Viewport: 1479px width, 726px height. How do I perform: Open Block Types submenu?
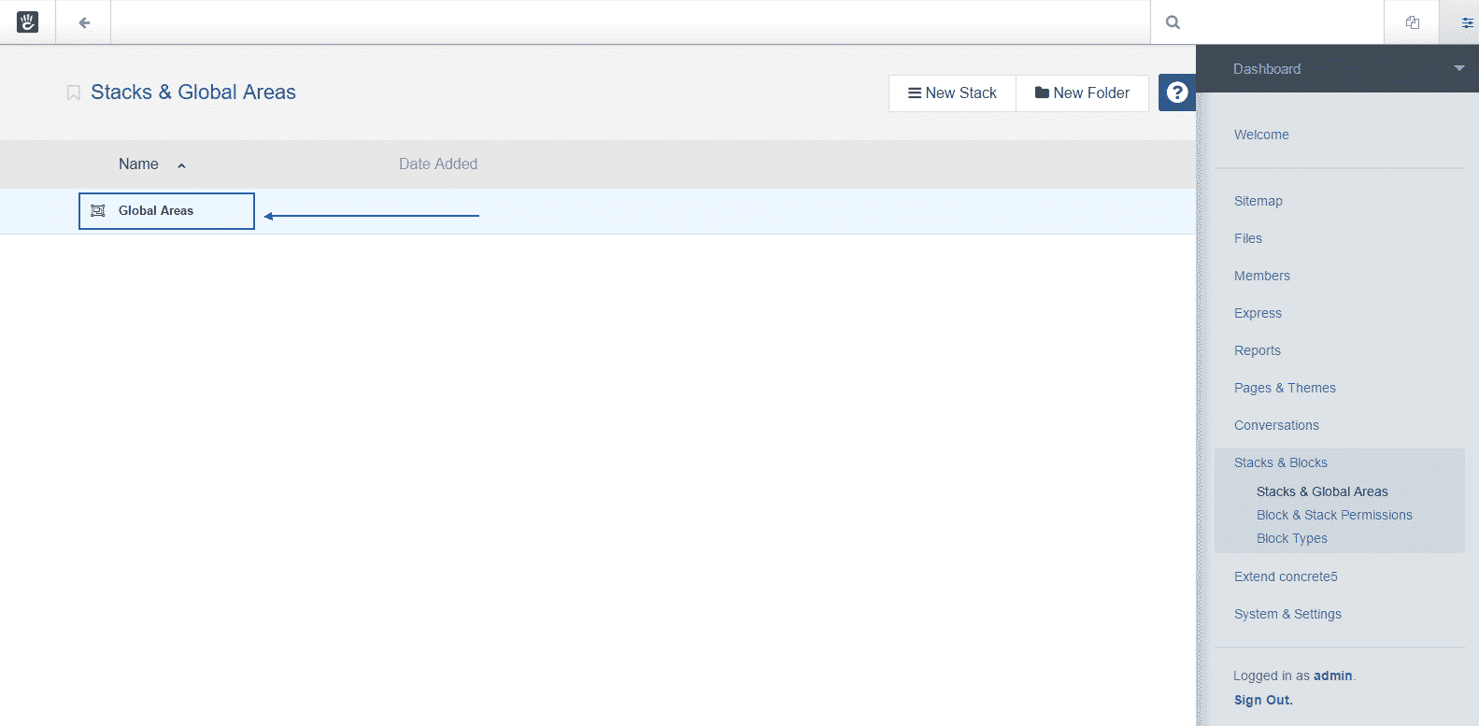pos(1291,538)
